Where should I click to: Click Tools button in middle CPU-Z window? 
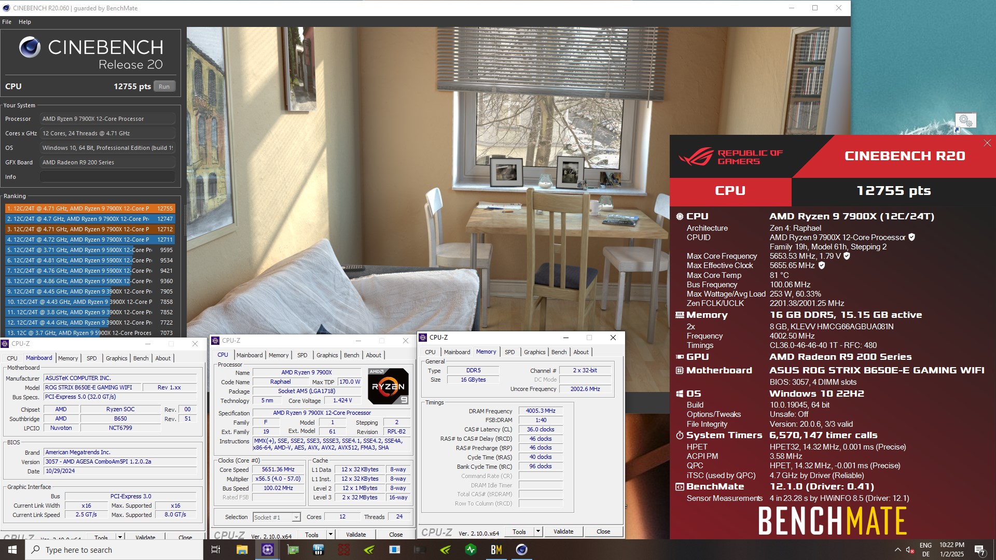pos(311,535)
